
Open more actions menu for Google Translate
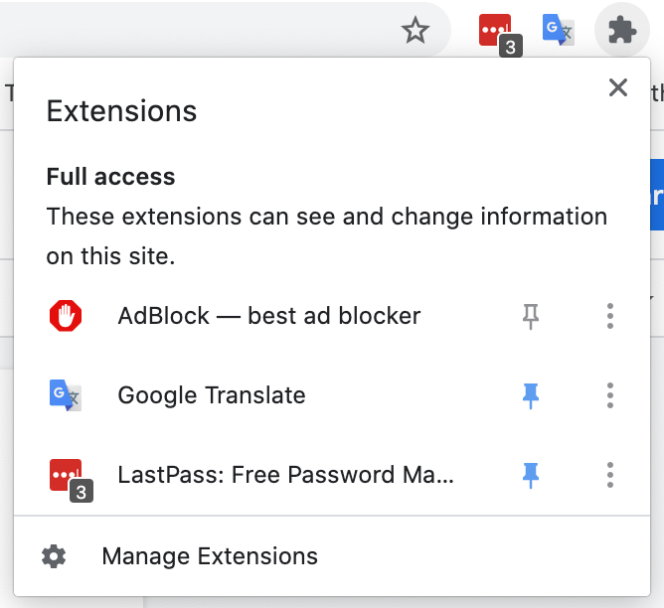coord(609,395)
